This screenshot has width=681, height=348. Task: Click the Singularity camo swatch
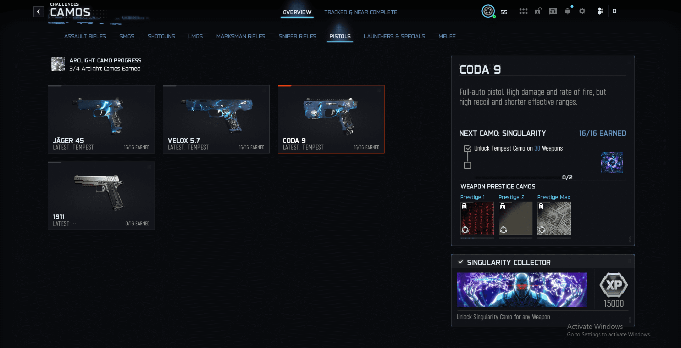click(x=612, y=162)
